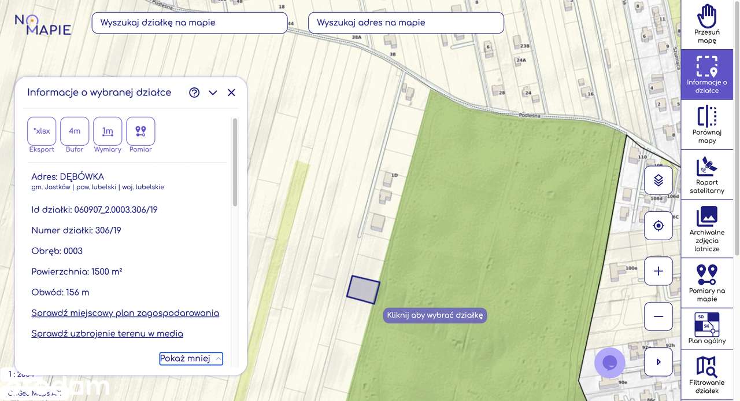Click the Wyszukaj adres na mapie field
Viewport: 740px width, 401px height.
pos(406,23)
